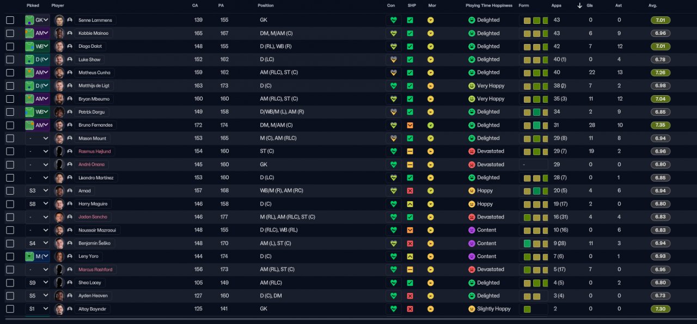Click Matheus Cunha's delighted smiley icon
This screenshot has height=324, width=697.
point(472,72)
